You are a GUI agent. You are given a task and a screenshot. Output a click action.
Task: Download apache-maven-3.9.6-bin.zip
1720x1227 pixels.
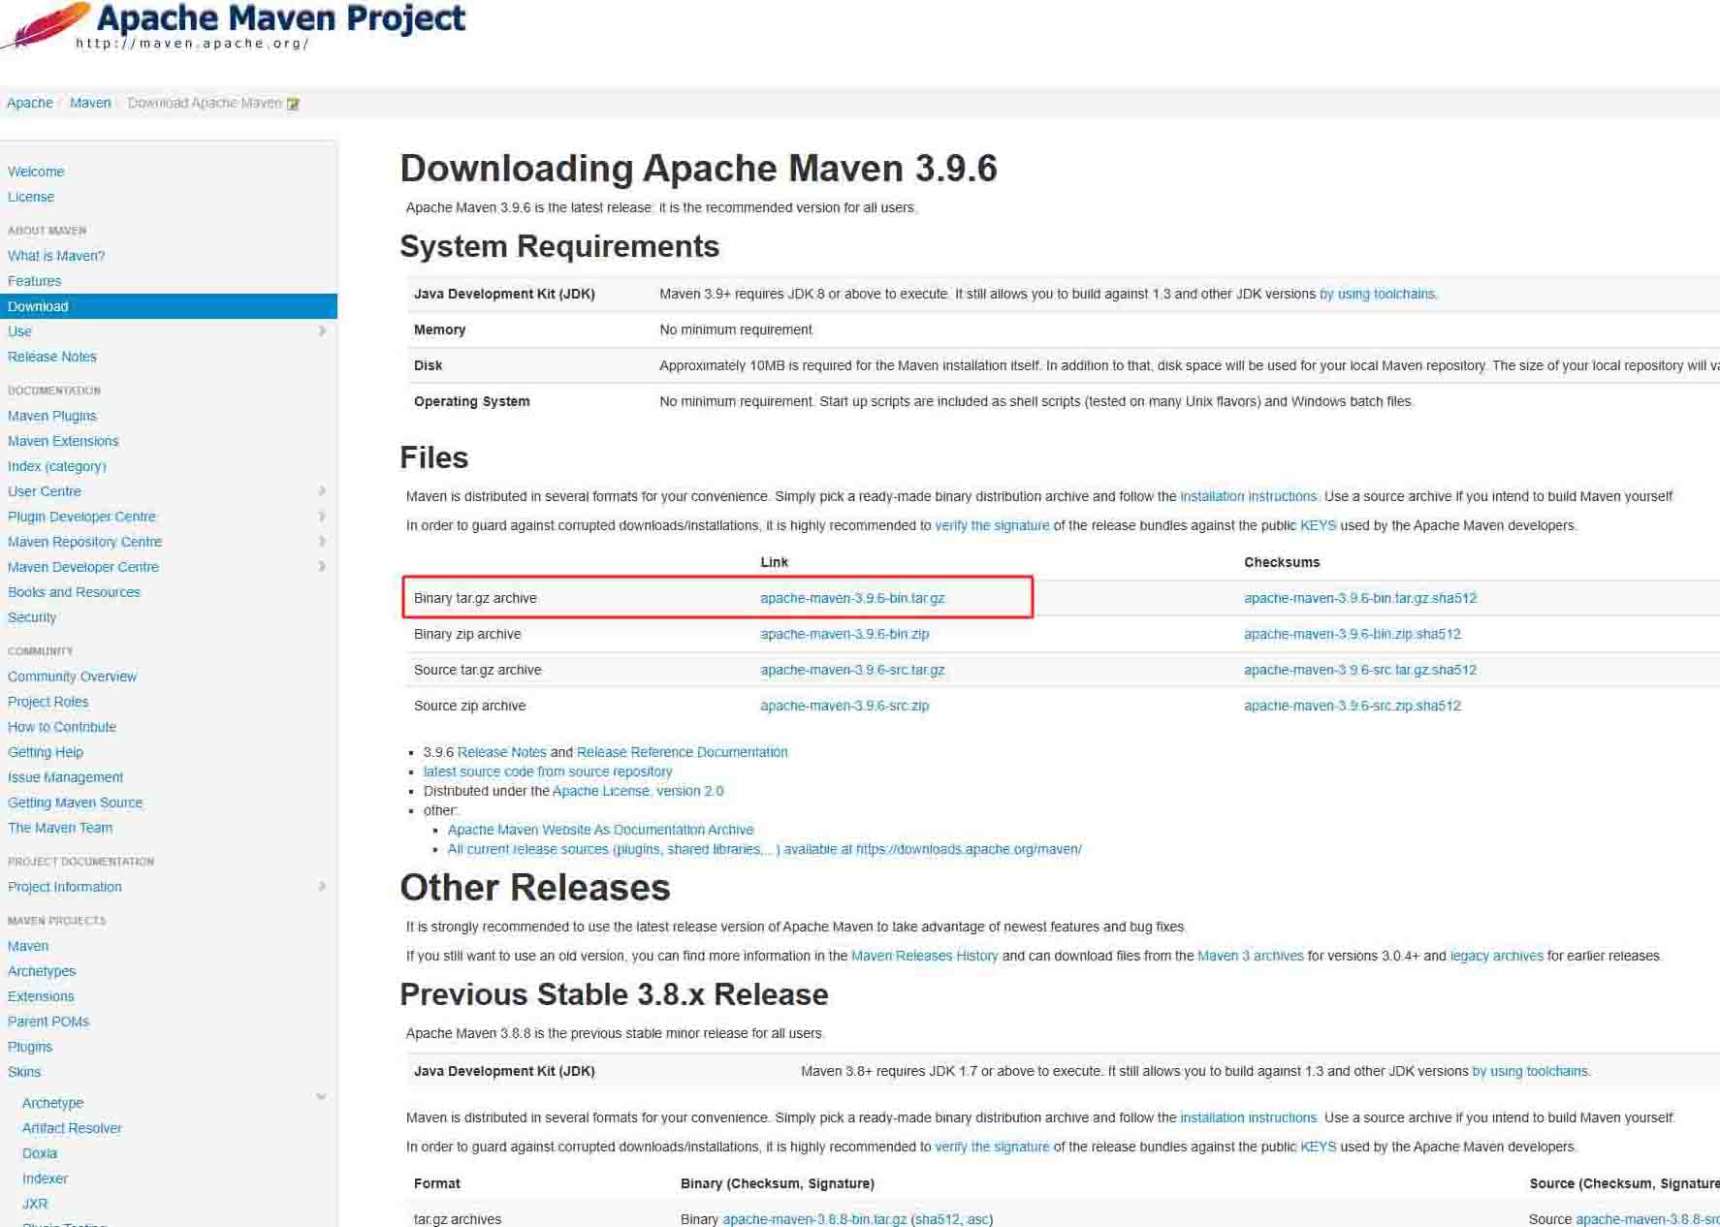(844, 634)
